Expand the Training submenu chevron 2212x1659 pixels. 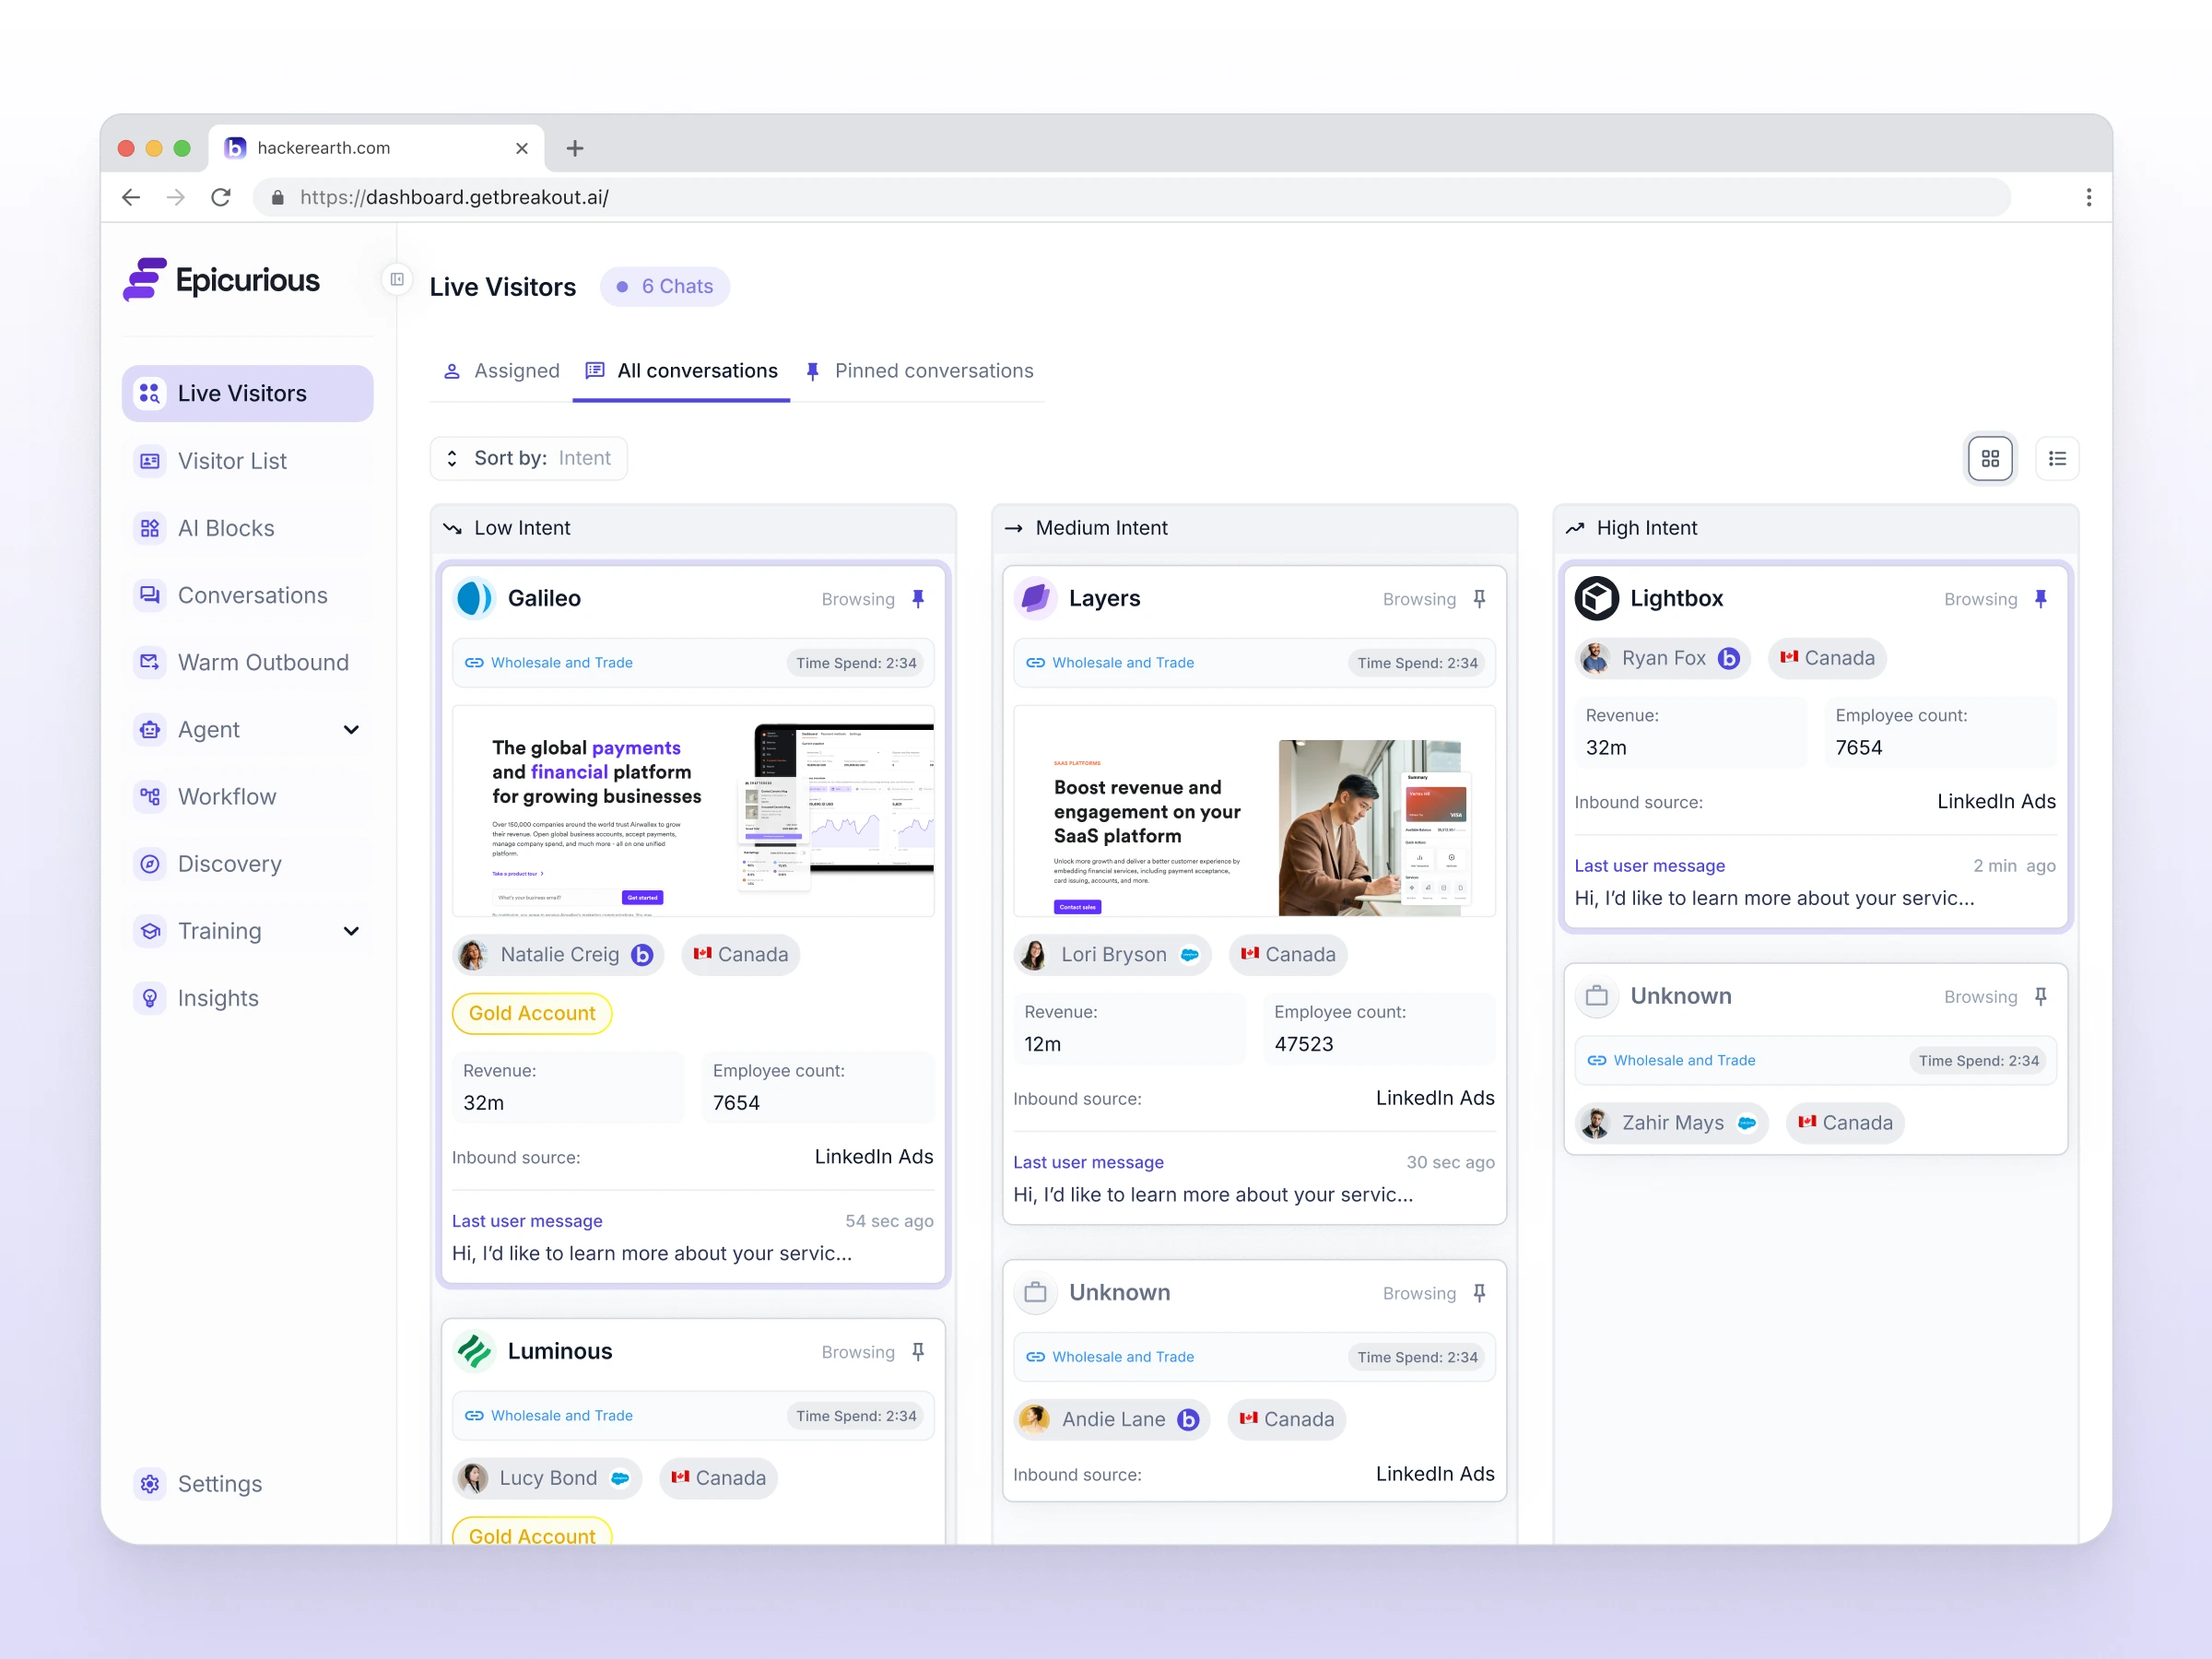point(351,930)
